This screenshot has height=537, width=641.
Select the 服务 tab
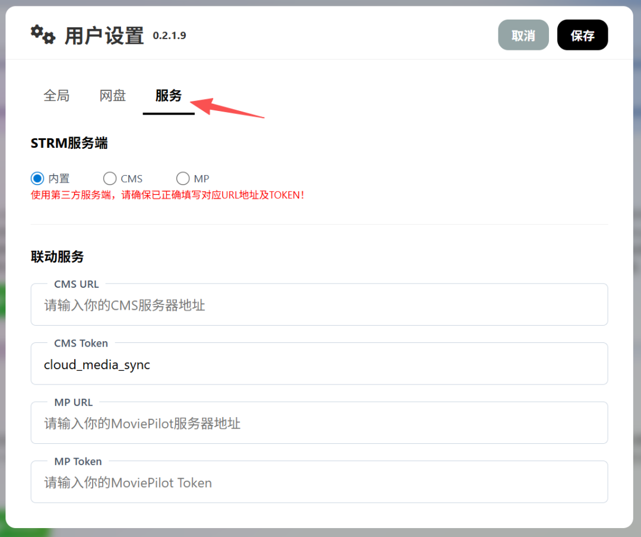pyautogui.click(x=169, y=96)
